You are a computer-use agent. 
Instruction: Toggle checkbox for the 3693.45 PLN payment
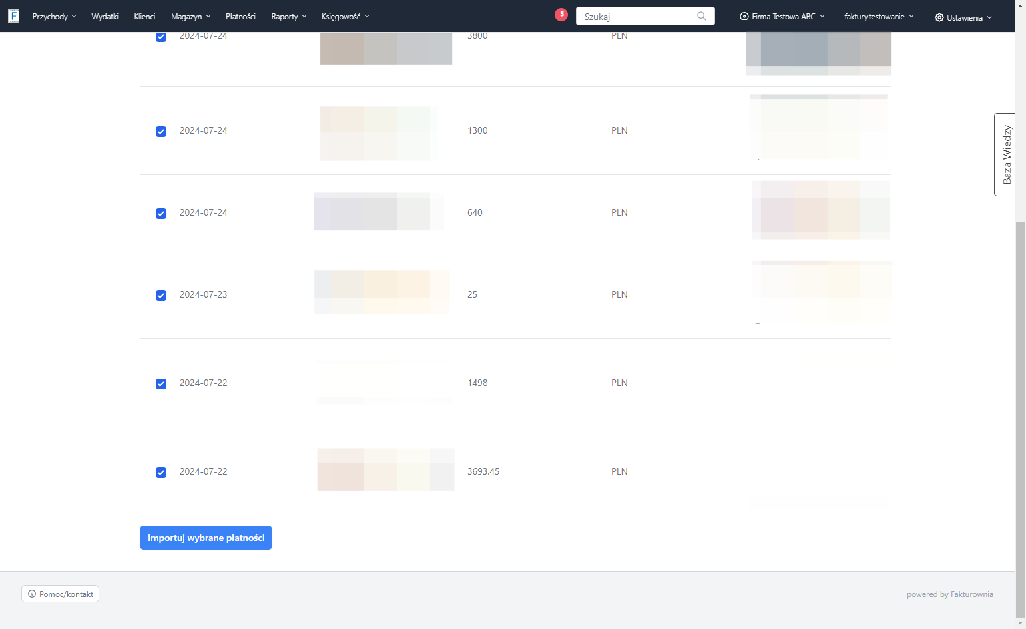pos(161,473)
